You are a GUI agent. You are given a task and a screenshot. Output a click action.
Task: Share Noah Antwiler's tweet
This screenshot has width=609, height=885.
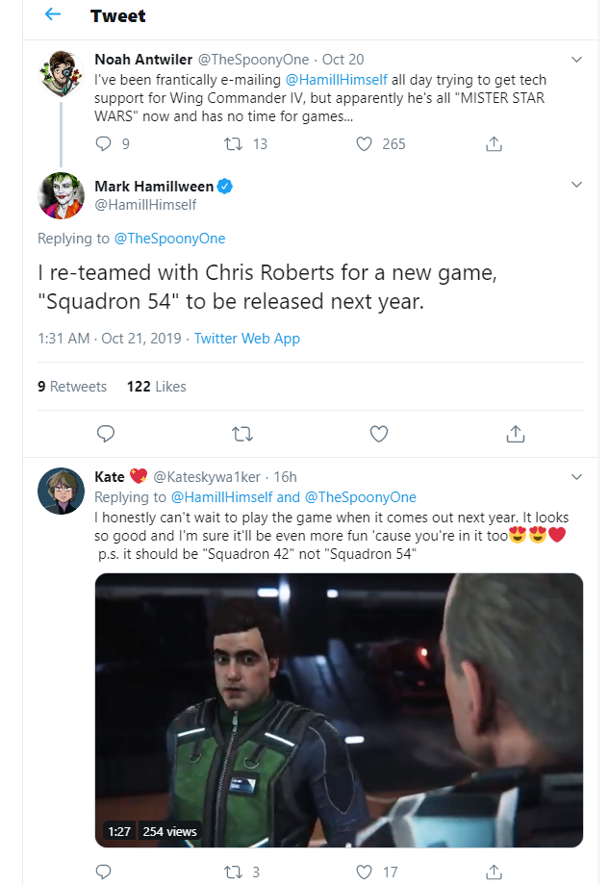pos(494,144)
